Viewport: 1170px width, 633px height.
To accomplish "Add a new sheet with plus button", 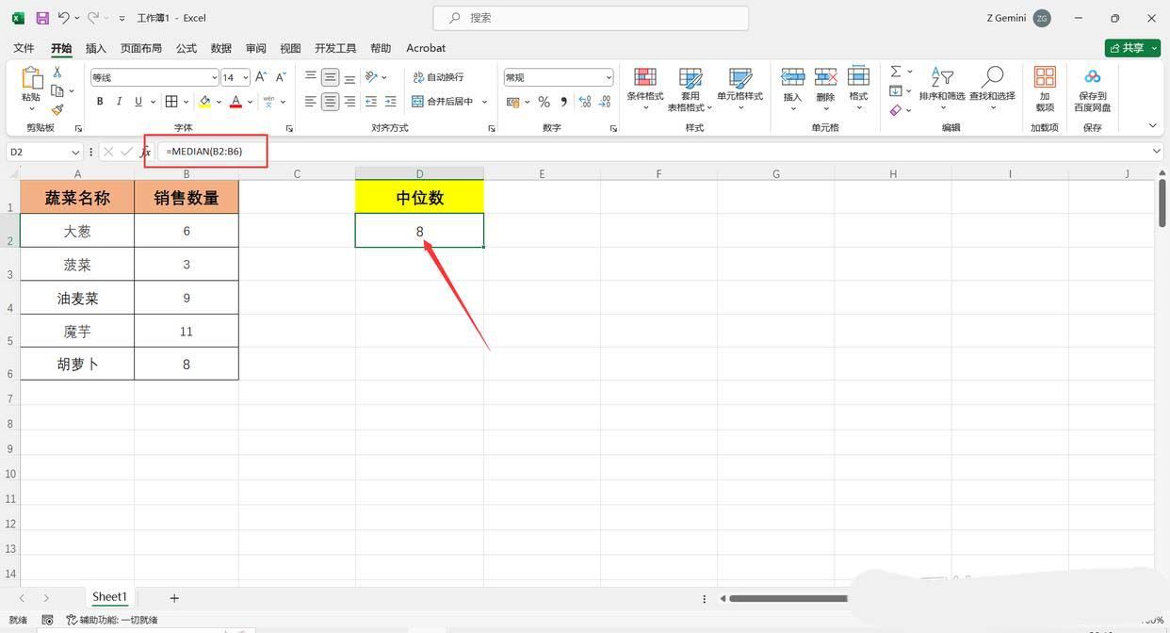I will tap(174, 597).
